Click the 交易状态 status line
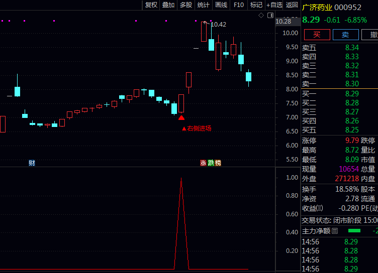The width and height of the screenshot is (378, 273). tap(340, 220)
